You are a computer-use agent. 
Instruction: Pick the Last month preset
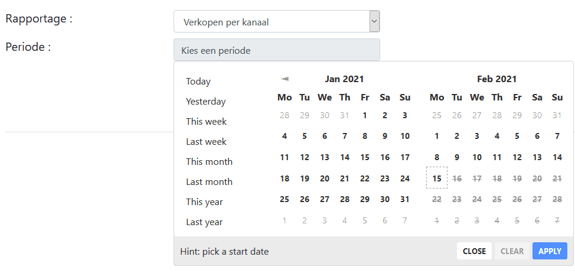209,182
